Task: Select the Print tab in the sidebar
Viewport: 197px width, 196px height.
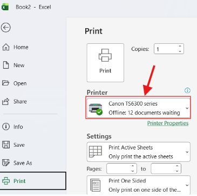Action: click(x=33, y=181)
